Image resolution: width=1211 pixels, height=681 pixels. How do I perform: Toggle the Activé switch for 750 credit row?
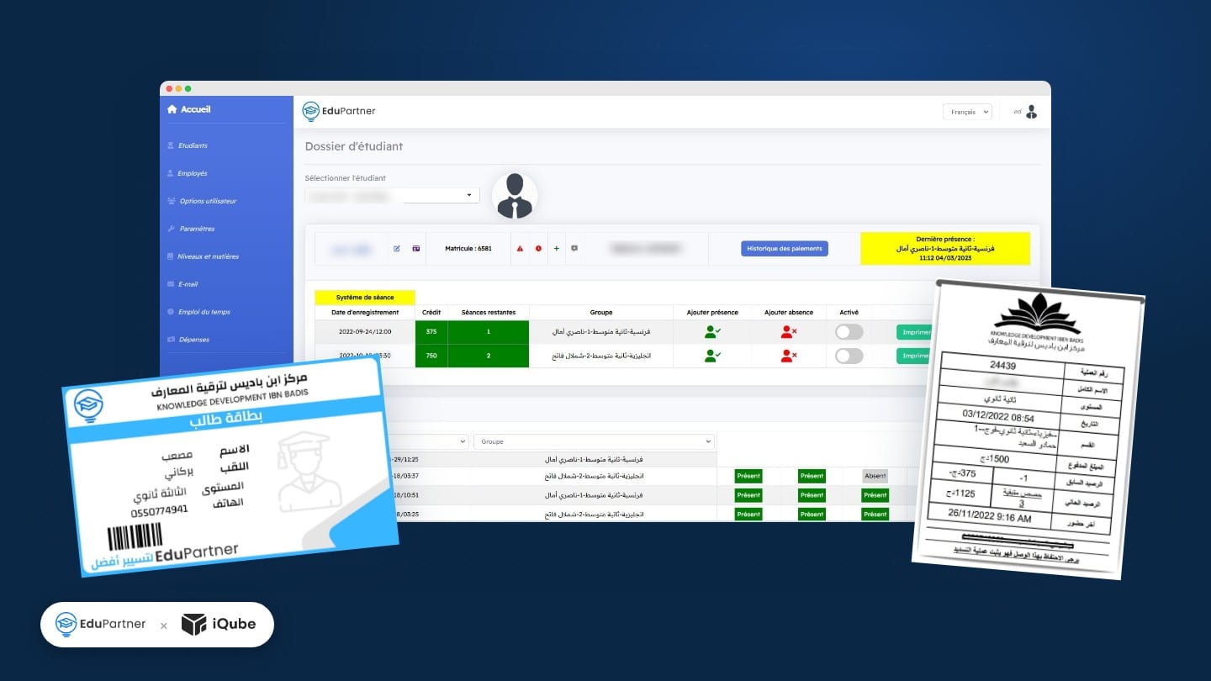(x=849, y=356)
